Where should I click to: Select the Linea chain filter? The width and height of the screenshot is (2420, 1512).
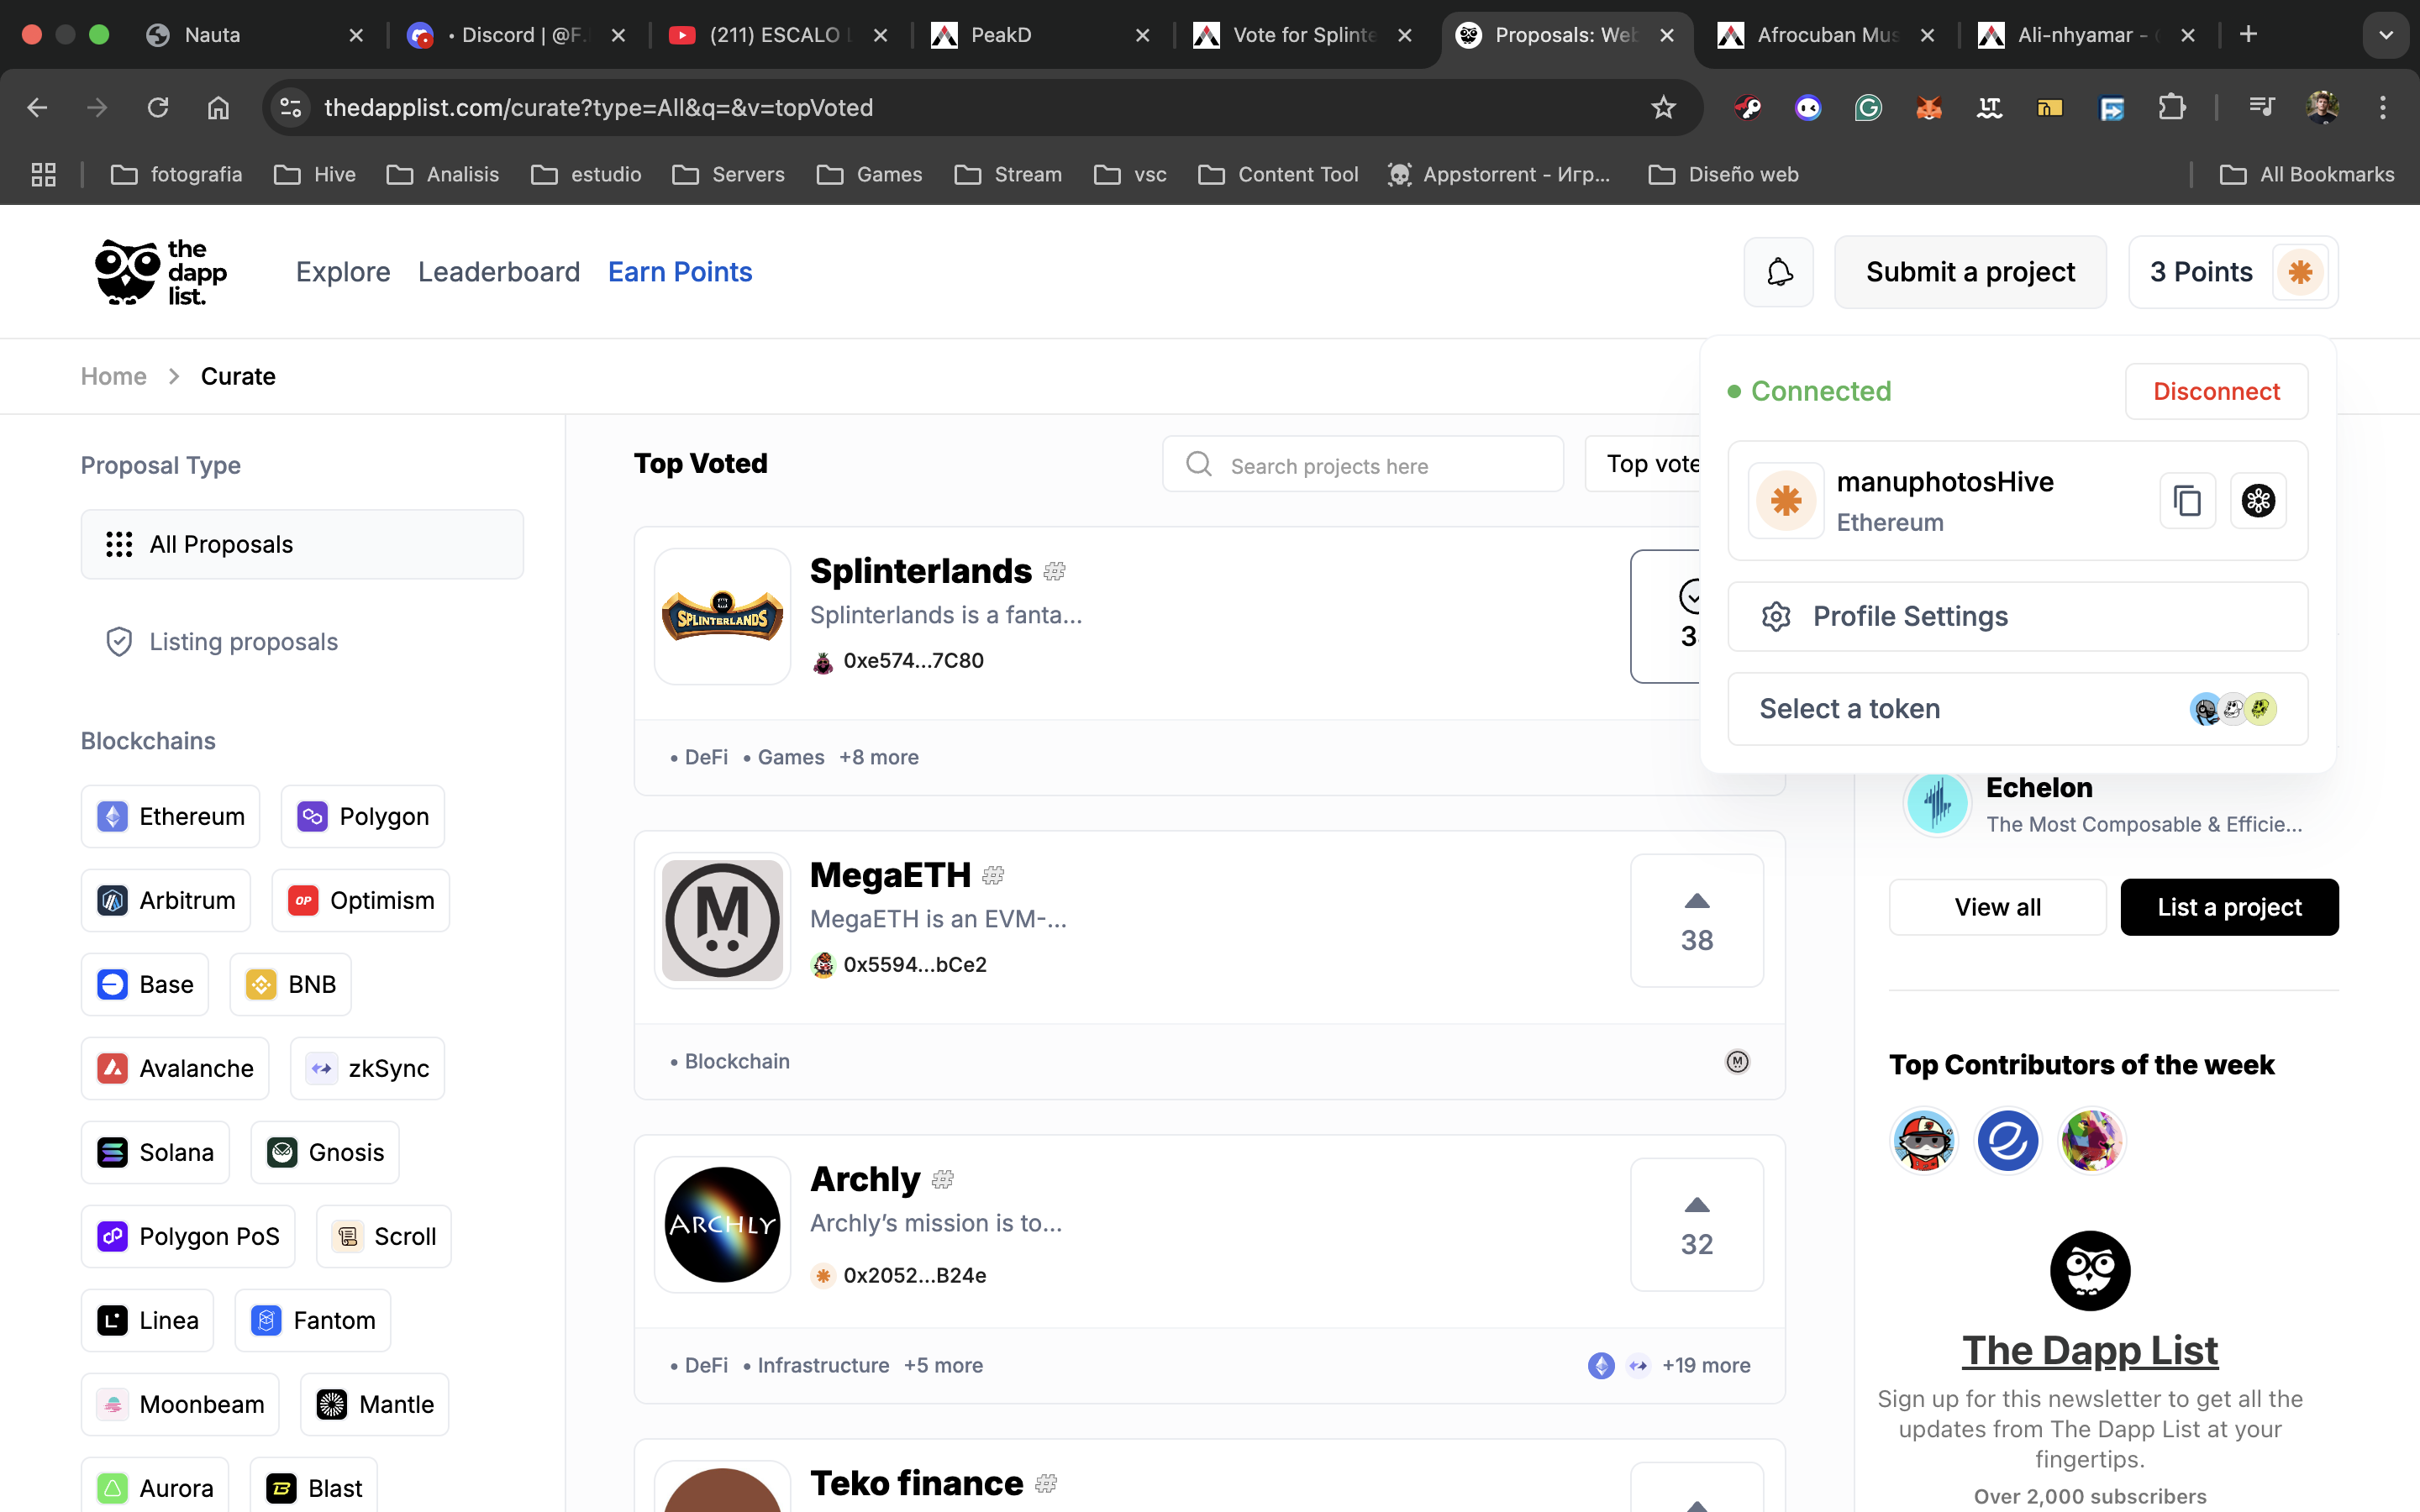(147, 1320)
